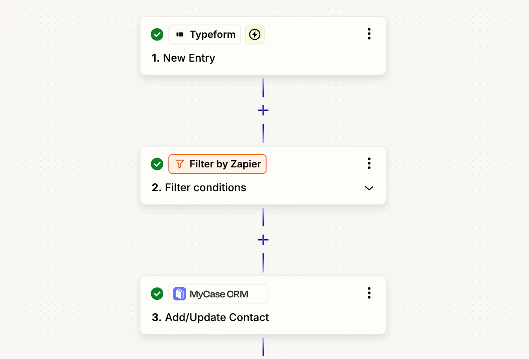Screen dimensions: 529x359
Task: Click green checkmark on New Entry step
Action: tap(157, 34)
